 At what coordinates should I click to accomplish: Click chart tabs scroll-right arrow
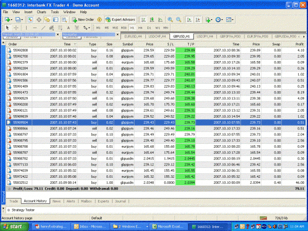(304, 36)
